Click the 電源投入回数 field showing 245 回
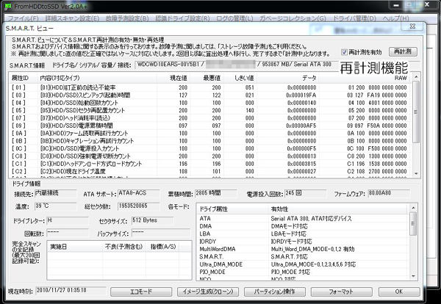 click(x=306, y=193)
